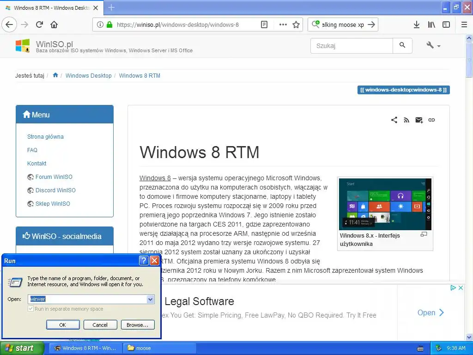Click the browser address bar URL

178,24
